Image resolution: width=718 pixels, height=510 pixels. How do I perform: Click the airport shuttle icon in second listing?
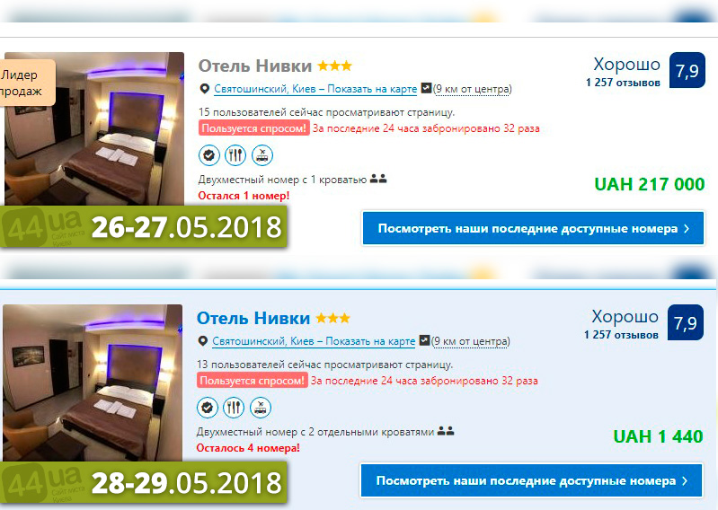point(260,408)
